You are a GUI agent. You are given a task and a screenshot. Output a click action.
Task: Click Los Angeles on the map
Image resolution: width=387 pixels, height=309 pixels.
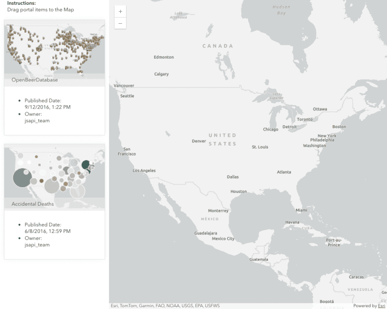[144, 170]
